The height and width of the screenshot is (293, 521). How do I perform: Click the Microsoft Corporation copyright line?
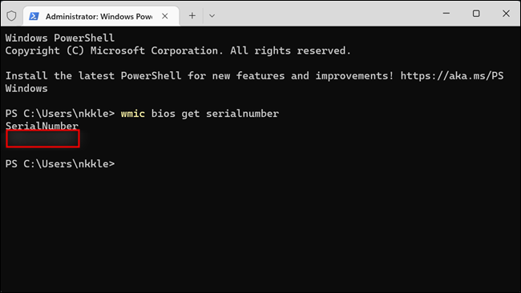(178, 50)
